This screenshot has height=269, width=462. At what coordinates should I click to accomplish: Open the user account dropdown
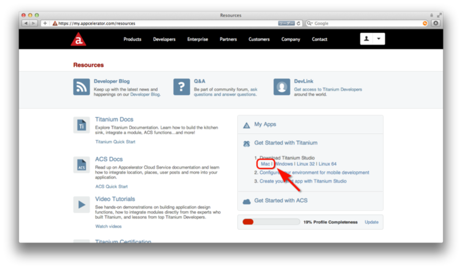(372, 39)
